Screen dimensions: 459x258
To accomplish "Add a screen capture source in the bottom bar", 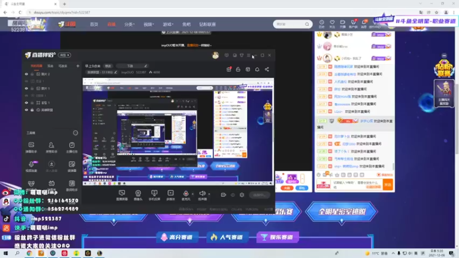I will coord(122,195).
